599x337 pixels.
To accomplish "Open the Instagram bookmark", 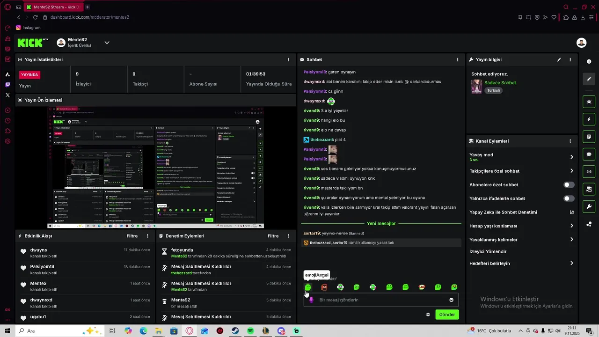I will click(x=28, y=28).
